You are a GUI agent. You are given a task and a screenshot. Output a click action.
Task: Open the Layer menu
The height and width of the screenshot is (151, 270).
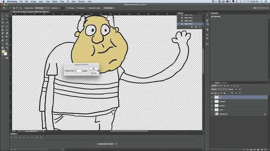[x=41, y=1]
